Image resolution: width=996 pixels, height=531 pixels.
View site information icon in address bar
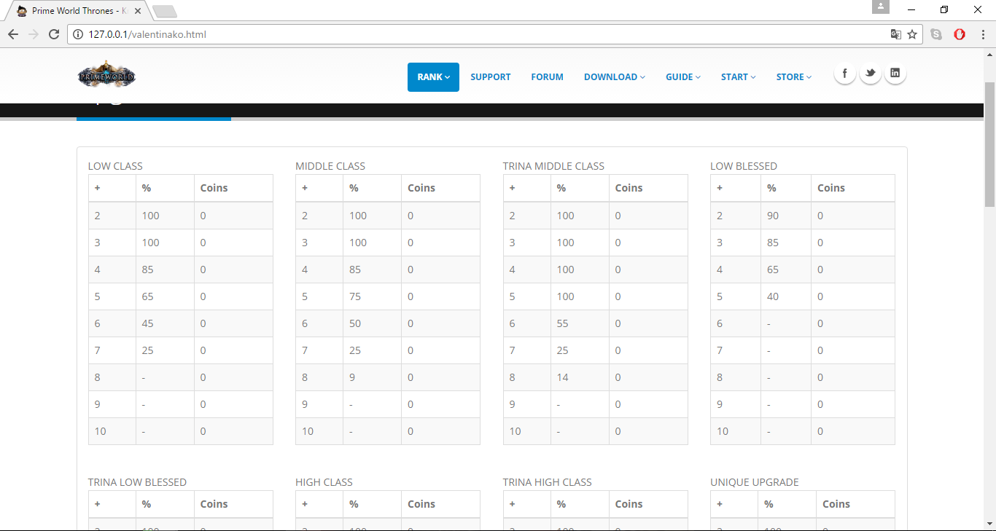pyautogui.click(x=78, y=34)
